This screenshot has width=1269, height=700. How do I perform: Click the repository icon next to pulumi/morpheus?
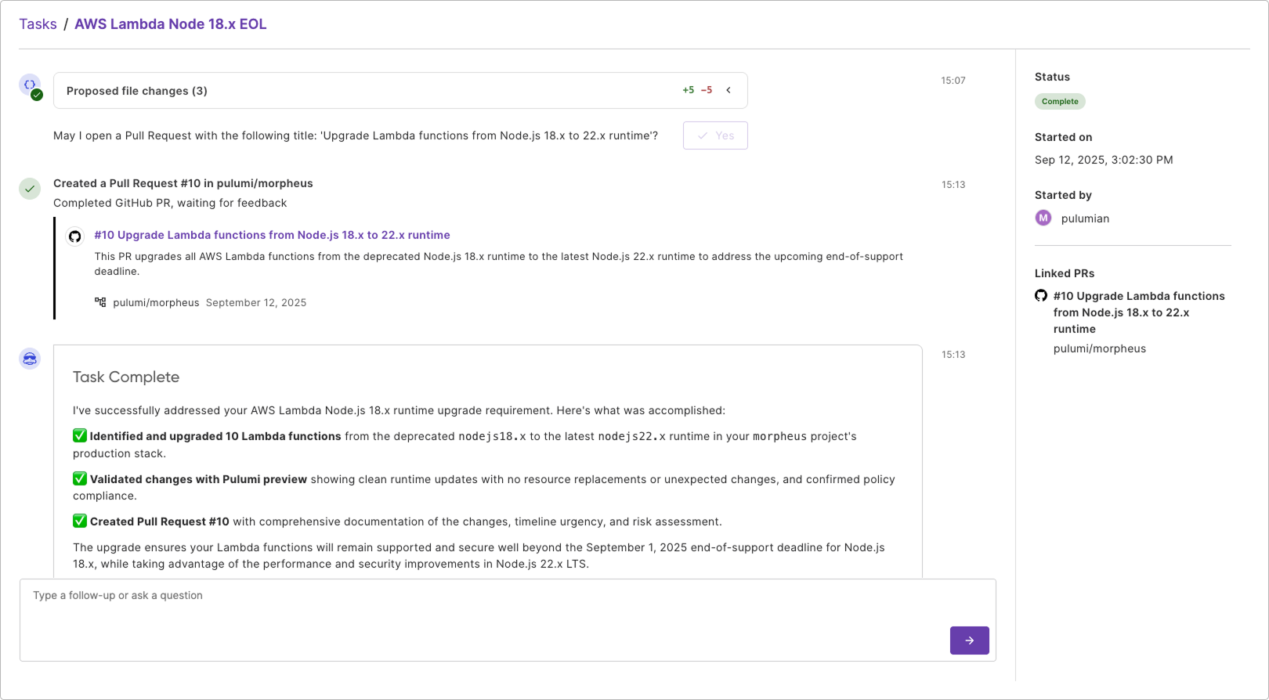click(100, 302)
